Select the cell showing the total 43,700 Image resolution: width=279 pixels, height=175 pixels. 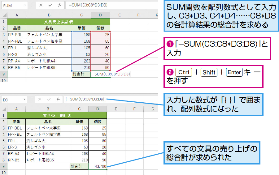point(98,166)
